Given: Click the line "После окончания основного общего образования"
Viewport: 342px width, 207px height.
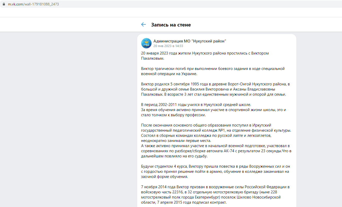Looking at the screenshot, I should 206,125.
